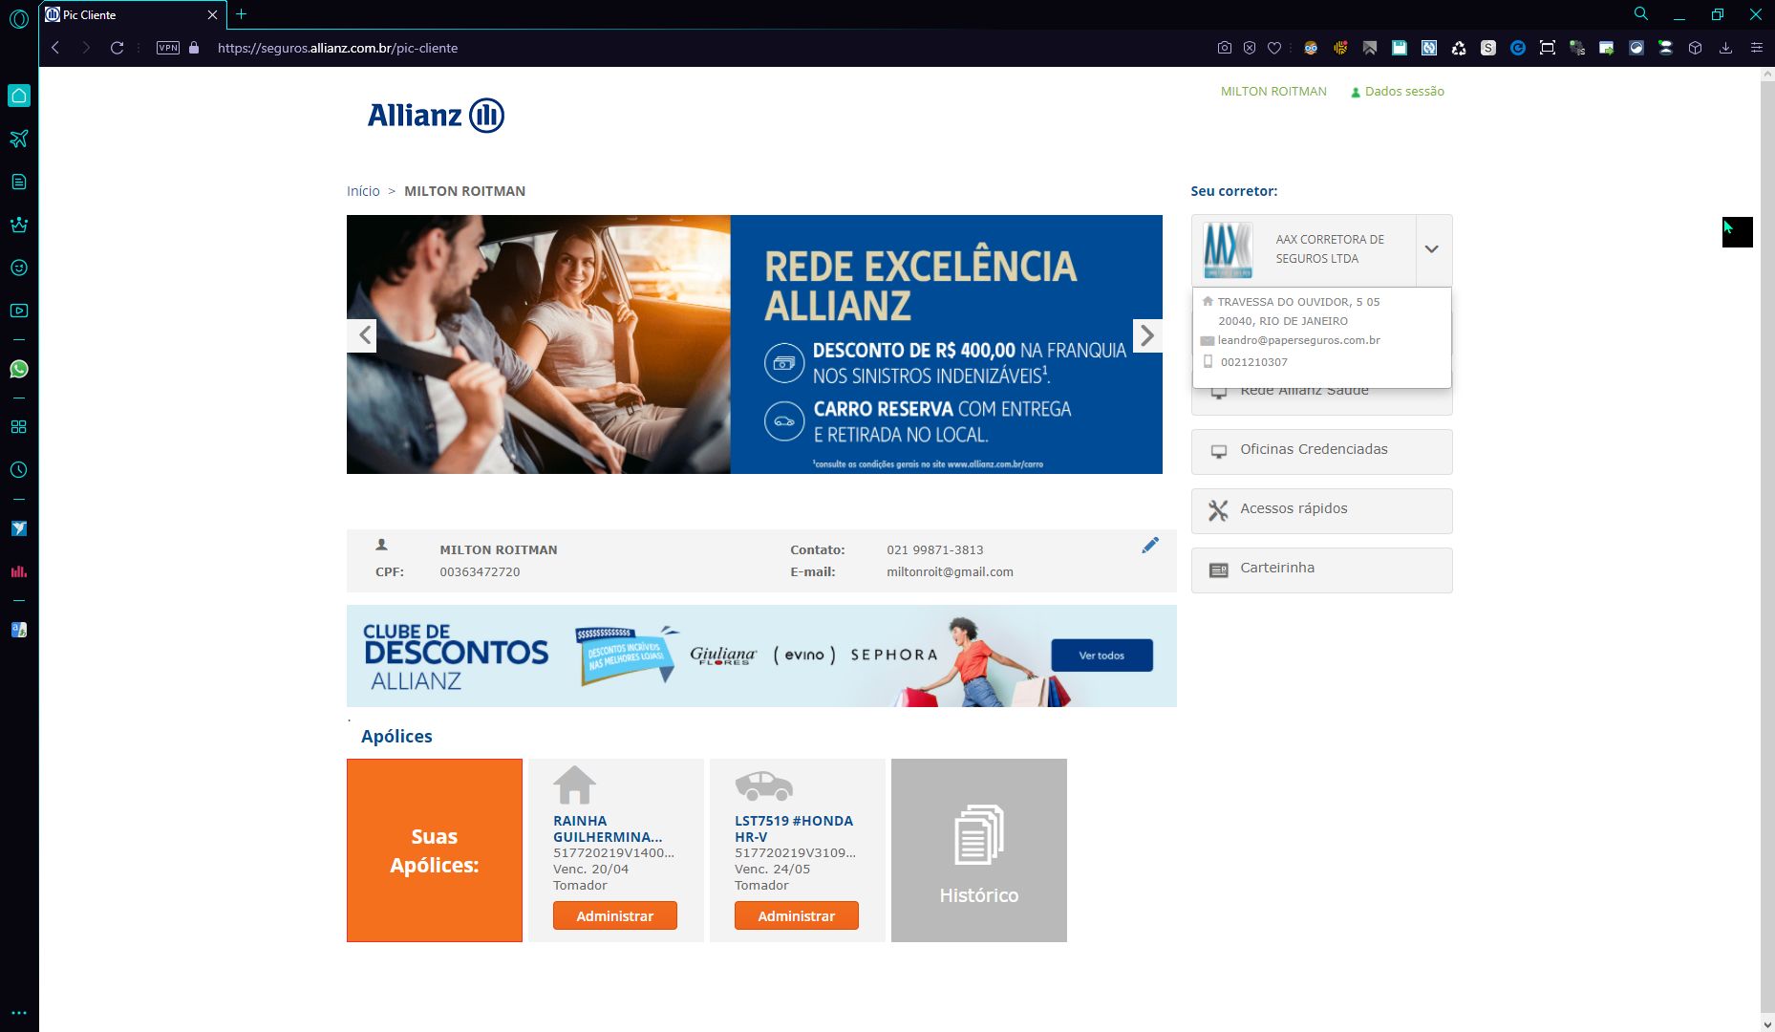Open the GX home sidebar icon
The image size is (1775, 1032).
pos(19,96)
